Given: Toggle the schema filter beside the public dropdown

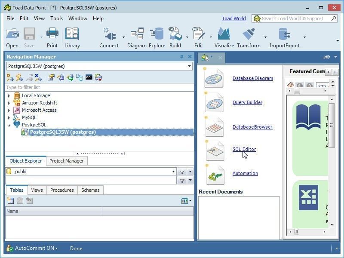Looking at the screenshot, I should tap(182, 172).
